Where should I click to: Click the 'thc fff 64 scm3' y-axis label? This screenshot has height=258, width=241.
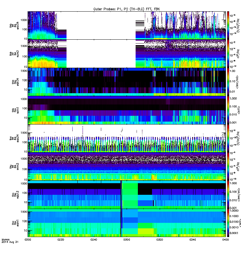[x=14, y=166]
